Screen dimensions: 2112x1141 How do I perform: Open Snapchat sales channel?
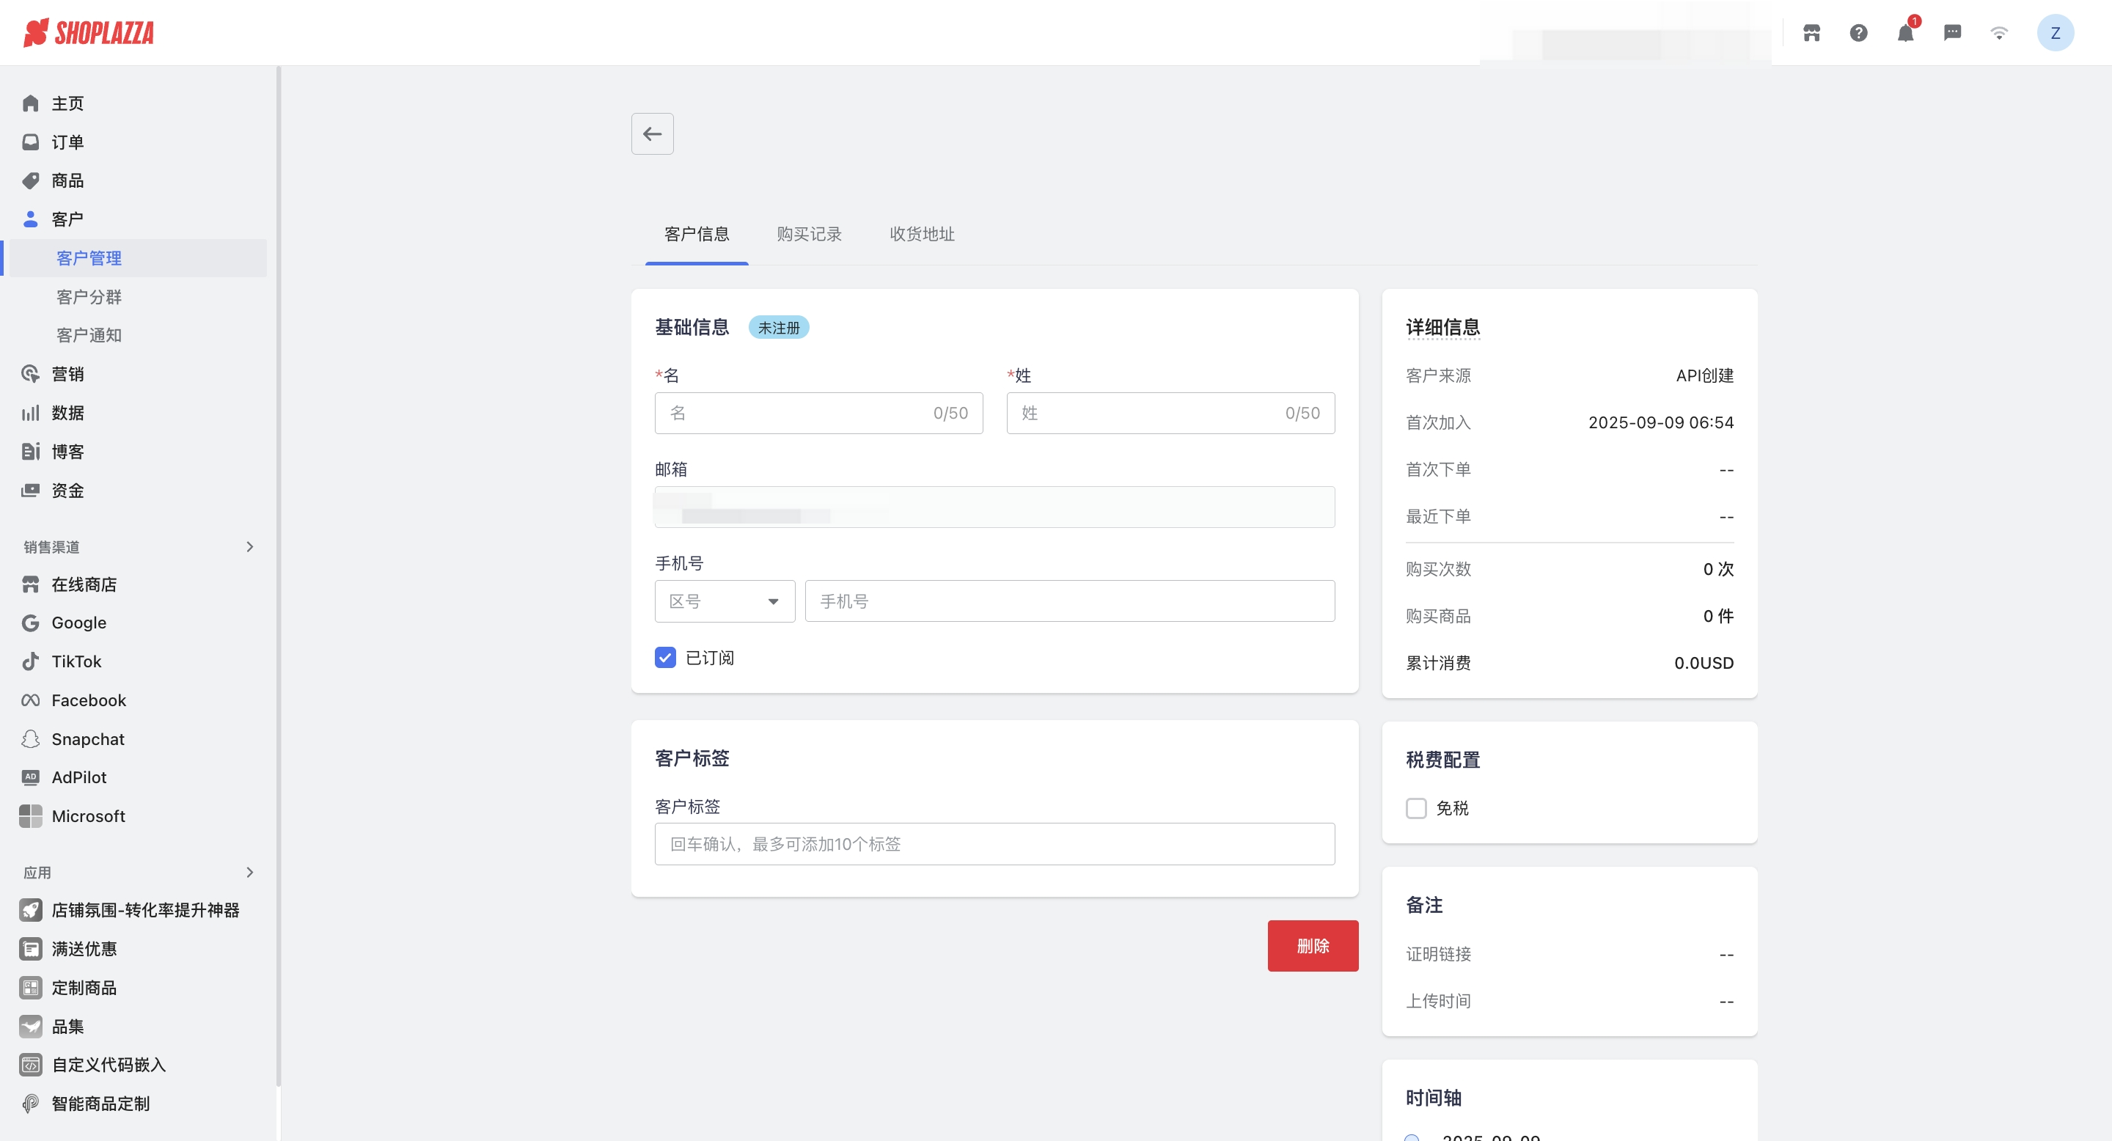tap(88, 739)
